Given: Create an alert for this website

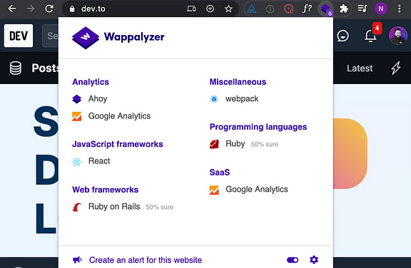Looking at the screenshot, I should 146,260.
